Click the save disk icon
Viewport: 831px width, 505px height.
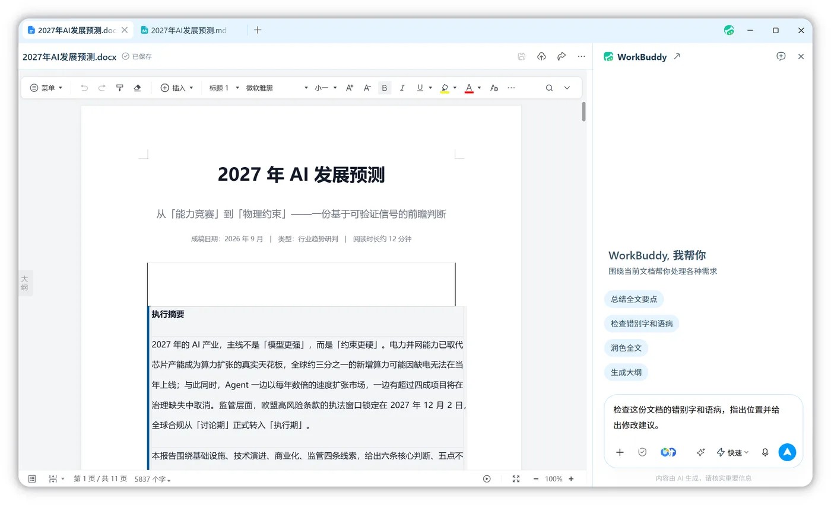coord(522,56)
